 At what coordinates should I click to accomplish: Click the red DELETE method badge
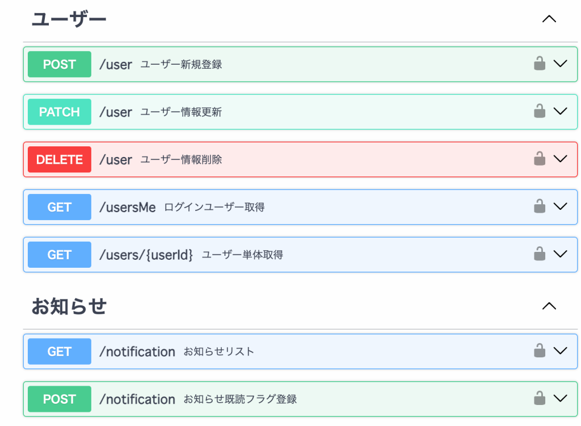click(60, 159)
